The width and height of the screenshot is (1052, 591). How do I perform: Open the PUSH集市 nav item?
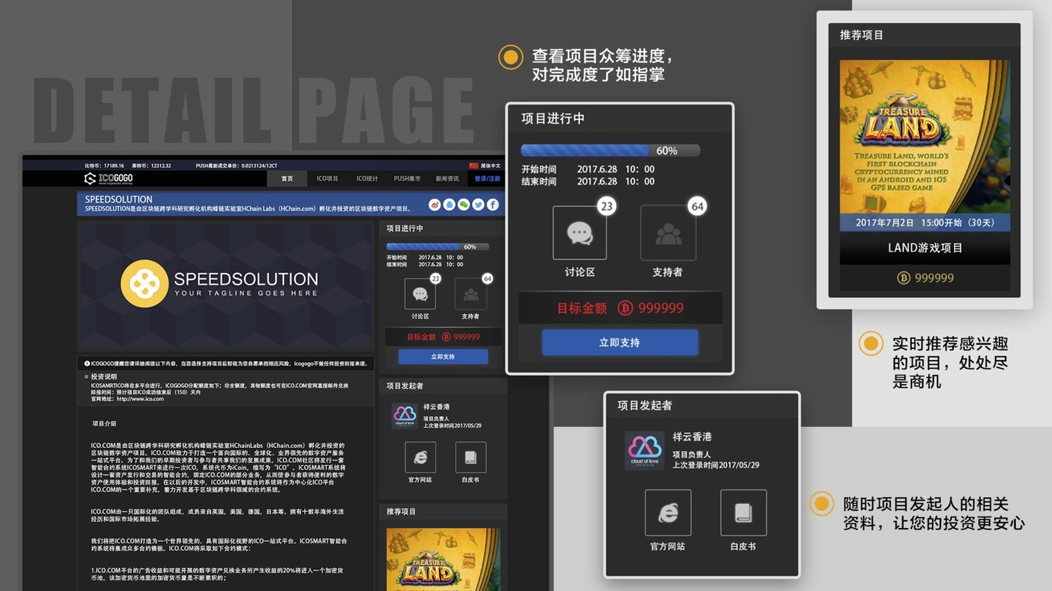coord(407,179)
